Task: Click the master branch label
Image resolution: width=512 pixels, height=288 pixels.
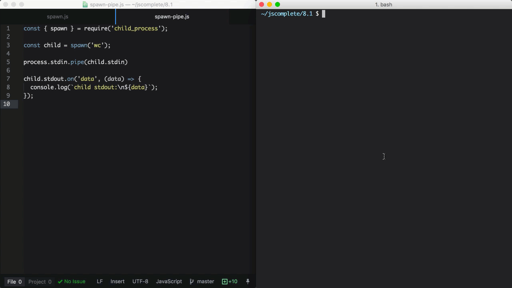Action: pyautogui.click(x=205, y=281)
